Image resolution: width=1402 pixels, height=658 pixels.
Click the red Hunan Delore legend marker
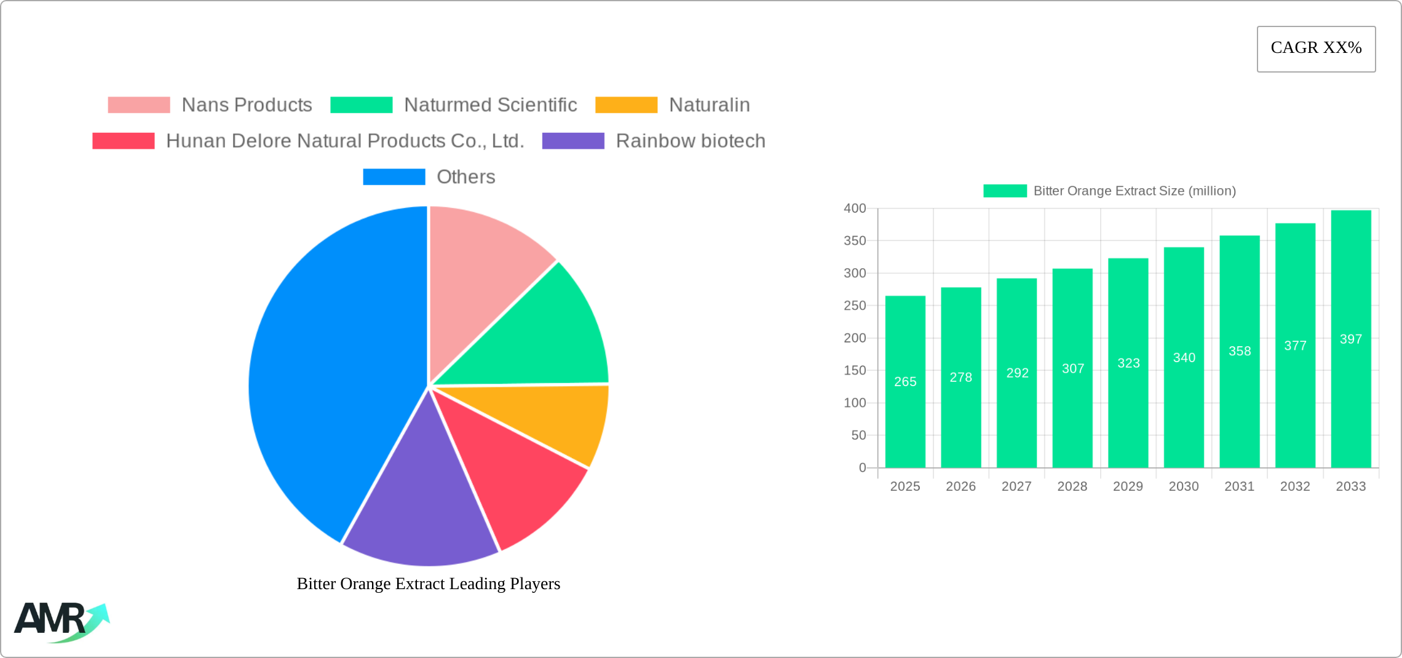(x=122, y=140)
